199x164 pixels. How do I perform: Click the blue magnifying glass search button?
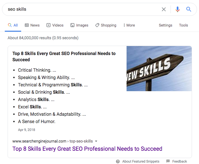pos(189,9)
